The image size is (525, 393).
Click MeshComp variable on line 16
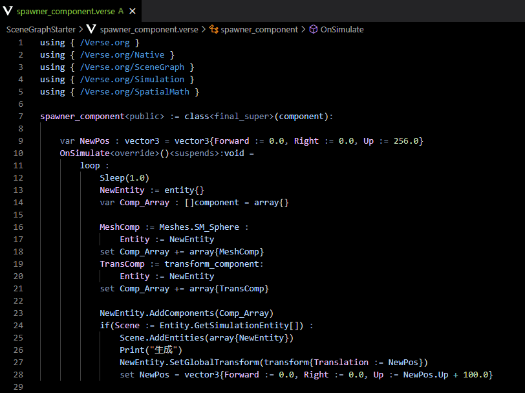coord(120,227)
